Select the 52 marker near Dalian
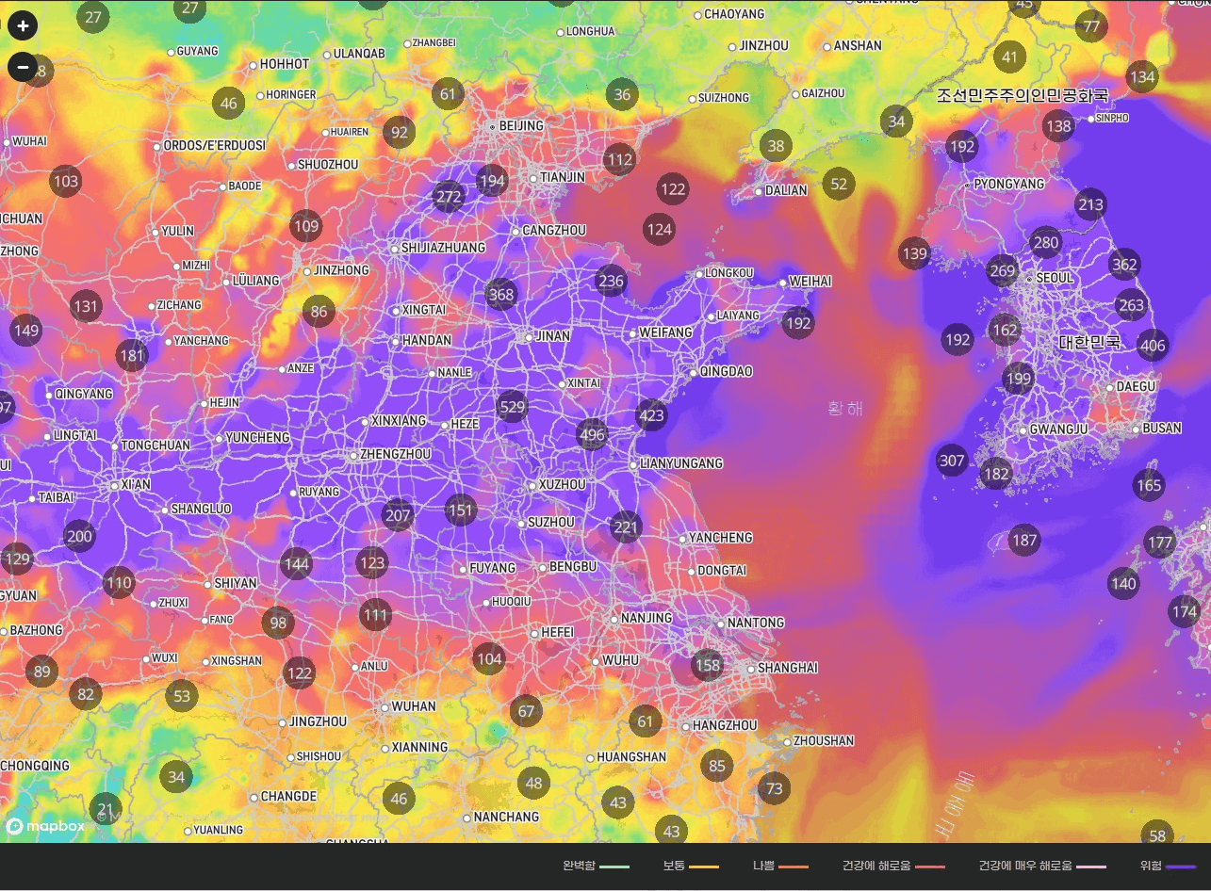Viewport: 1211px width, 891px height. (x=839, y=184)
